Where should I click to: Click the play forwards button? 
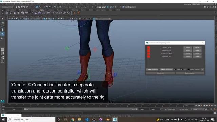tap(207, 106)
